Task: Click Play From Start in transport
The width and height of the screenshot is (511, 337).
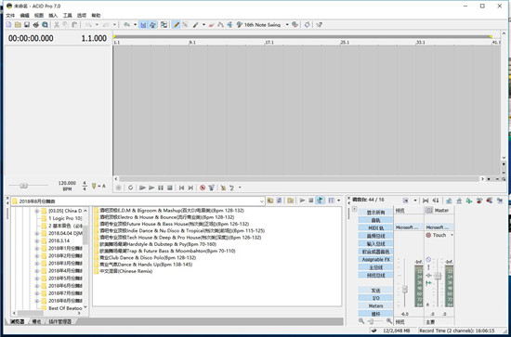Action: (x=142, y=188)
